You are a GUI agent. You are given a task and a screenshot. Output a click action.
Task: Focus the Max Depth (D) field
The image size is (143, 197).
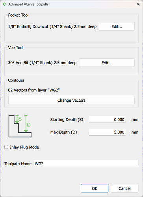(x=107, y=132)
